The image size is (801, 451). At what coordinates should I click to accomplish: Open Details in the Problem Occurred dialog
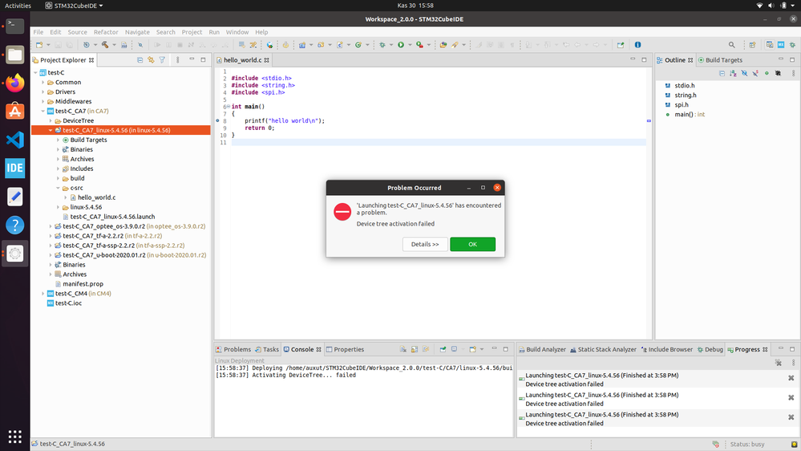(x=425, y=244)
